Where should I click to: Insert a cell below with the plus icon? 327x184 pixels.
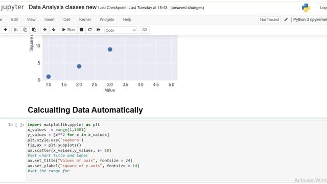pos(6,30)
